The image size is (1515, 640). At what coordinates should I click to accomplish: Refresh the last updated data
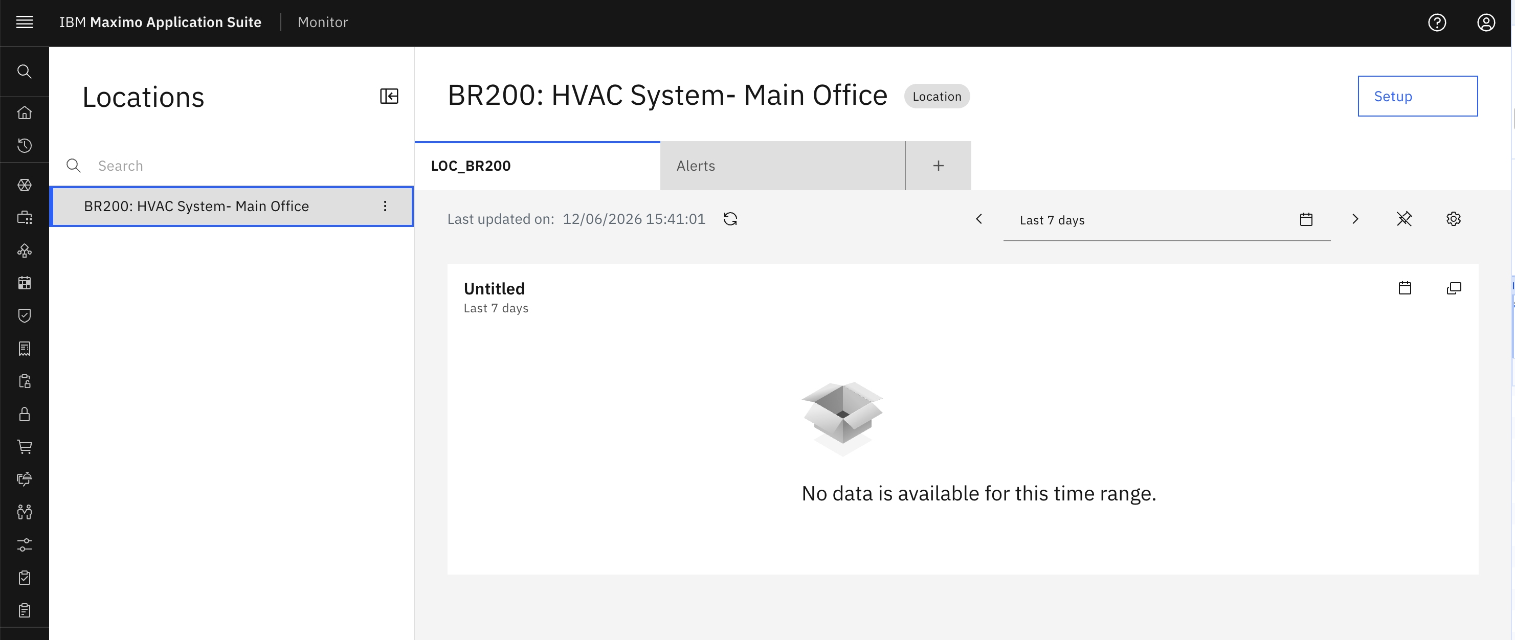(730, 219)
